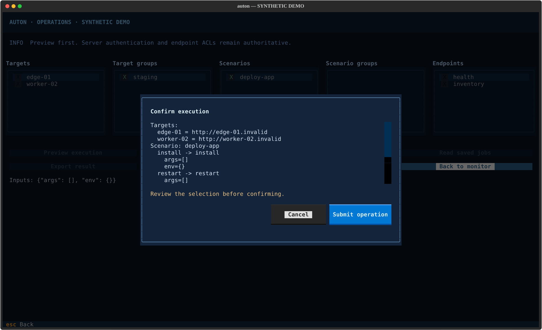The image size is (542, 330).
Task: Select the 'install -> install' line
Action: (188, 153)
